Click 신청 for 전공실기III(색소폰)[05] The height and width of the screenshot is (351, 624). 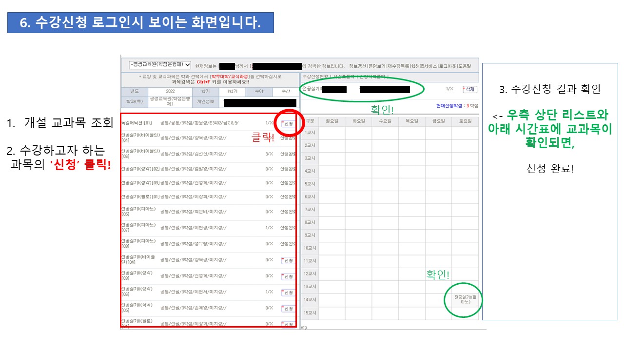[x=288, y=309]
